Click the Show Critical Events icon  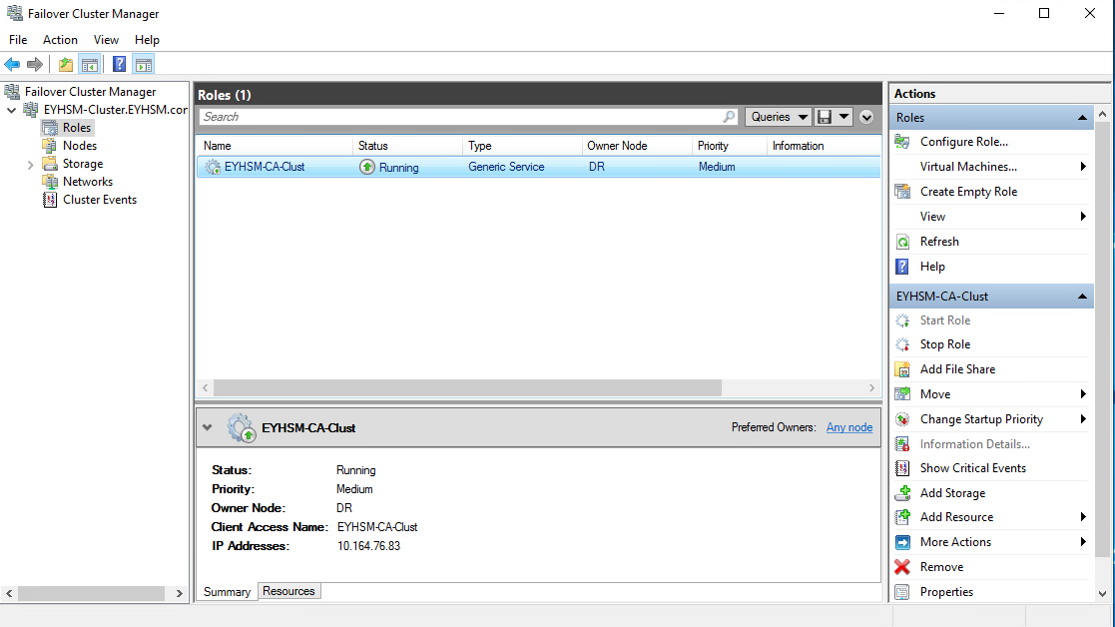902,468
